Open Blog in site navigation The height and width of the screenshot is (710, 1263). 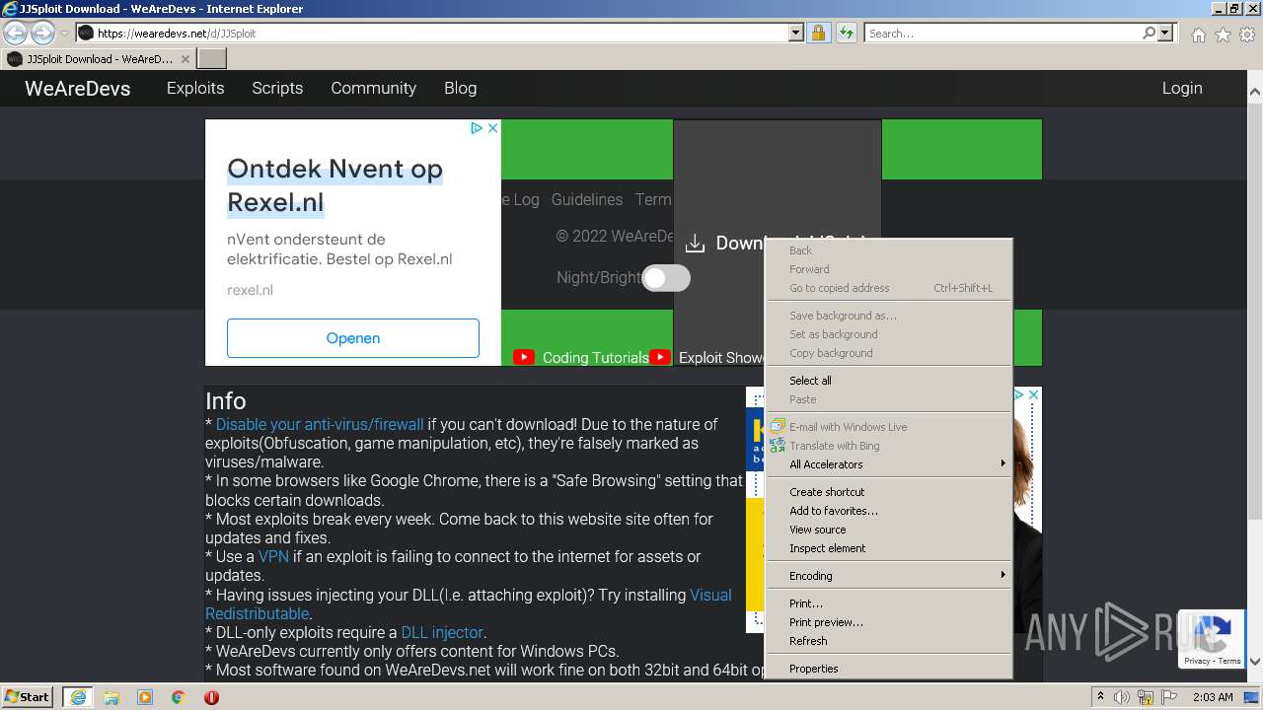tap(460, 88)
